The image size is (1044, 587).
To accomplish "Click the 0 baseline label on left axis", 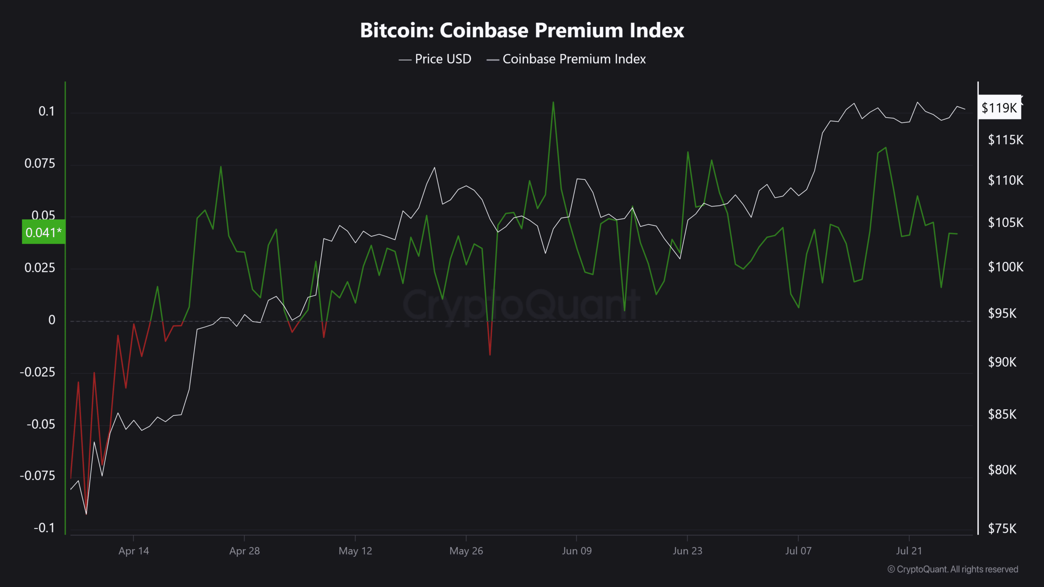I will (52, 320).
